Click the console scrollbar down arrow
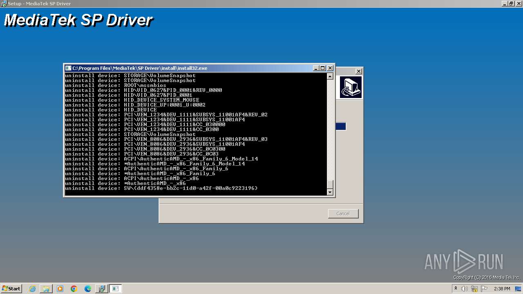The width and height of the screenshot is (523, 294). pyautogui.click(x=330, y=192)
